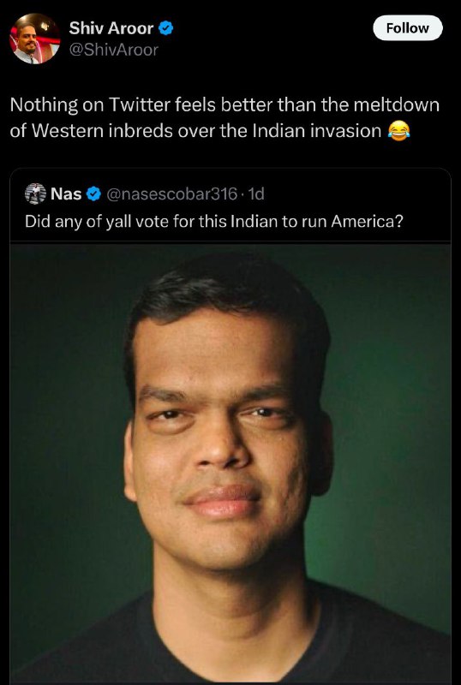The image size is (461, 685).
Task: Follow Shiv Aroor with the Follow button
Action: tap(408, 28)
